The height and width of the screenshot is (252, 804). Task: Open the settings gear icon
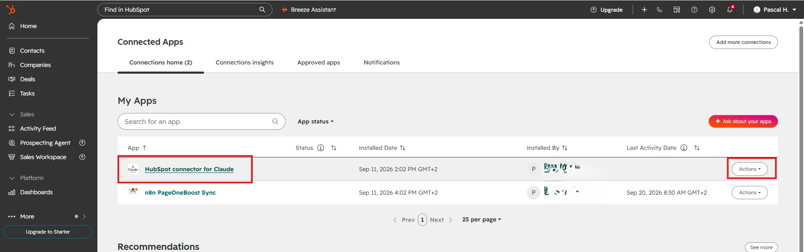(712, 10)
